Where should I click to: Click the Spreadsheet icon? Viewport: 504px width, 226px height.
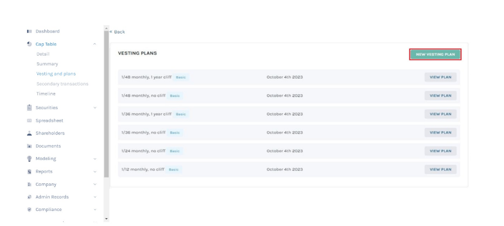[x=29, y=120]
